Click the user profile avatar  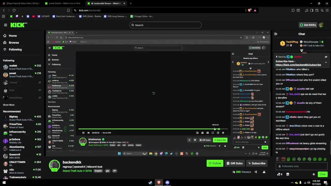coord(321,25)
